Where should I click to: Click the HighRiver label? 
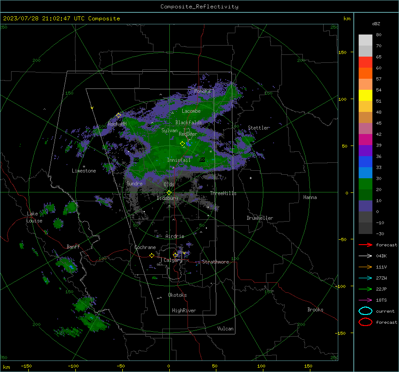tap(184, 311)
